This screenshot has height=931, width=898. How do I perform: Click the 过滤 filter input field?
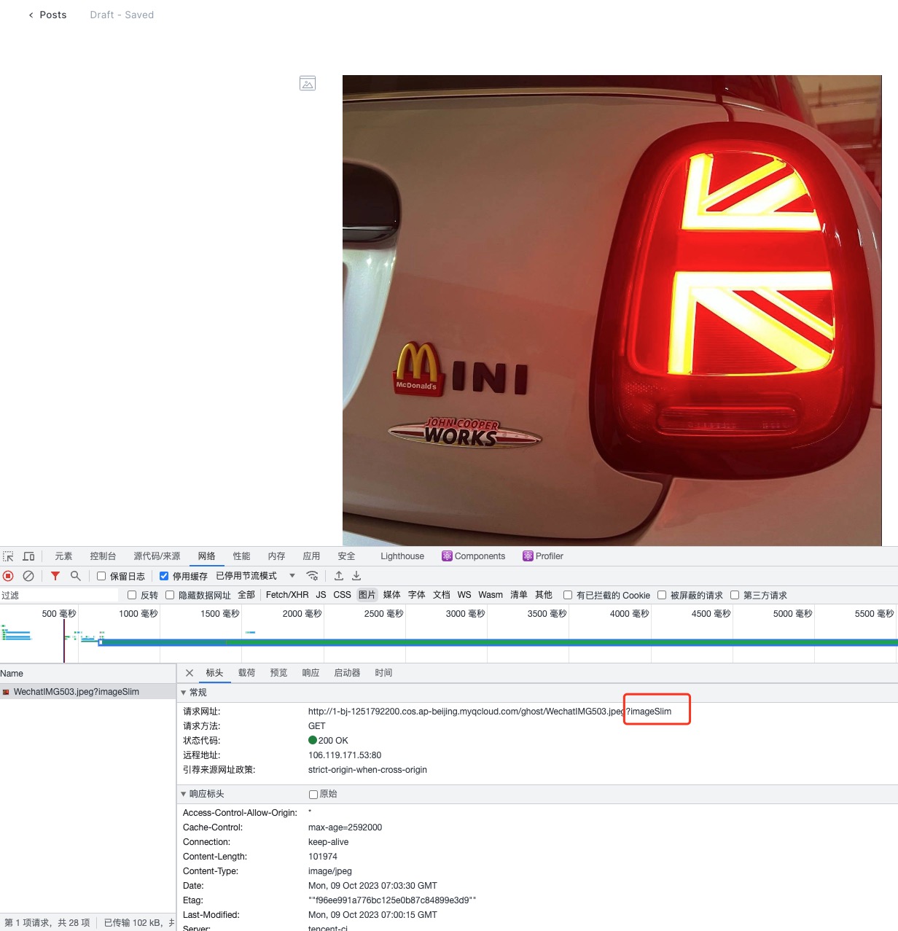[58, 595]
